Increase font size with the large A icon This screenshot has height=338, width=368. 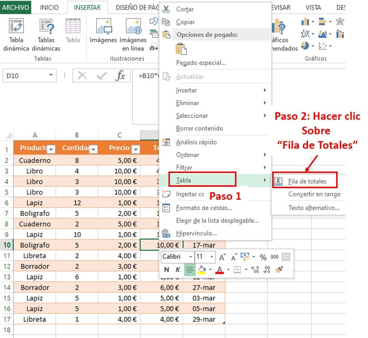click(222, 257)
